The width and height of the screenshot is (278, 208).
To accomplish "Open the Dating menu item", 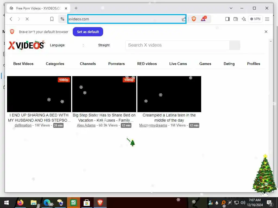I will (x=229, y=64).
